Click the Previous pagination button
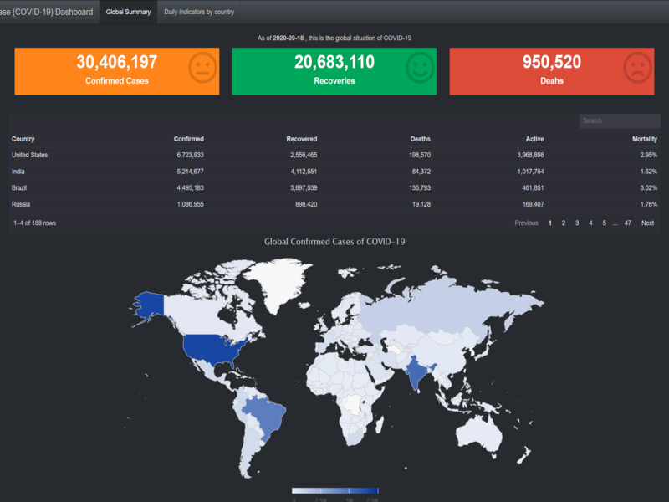669x502 pixels. coord(526,223)
